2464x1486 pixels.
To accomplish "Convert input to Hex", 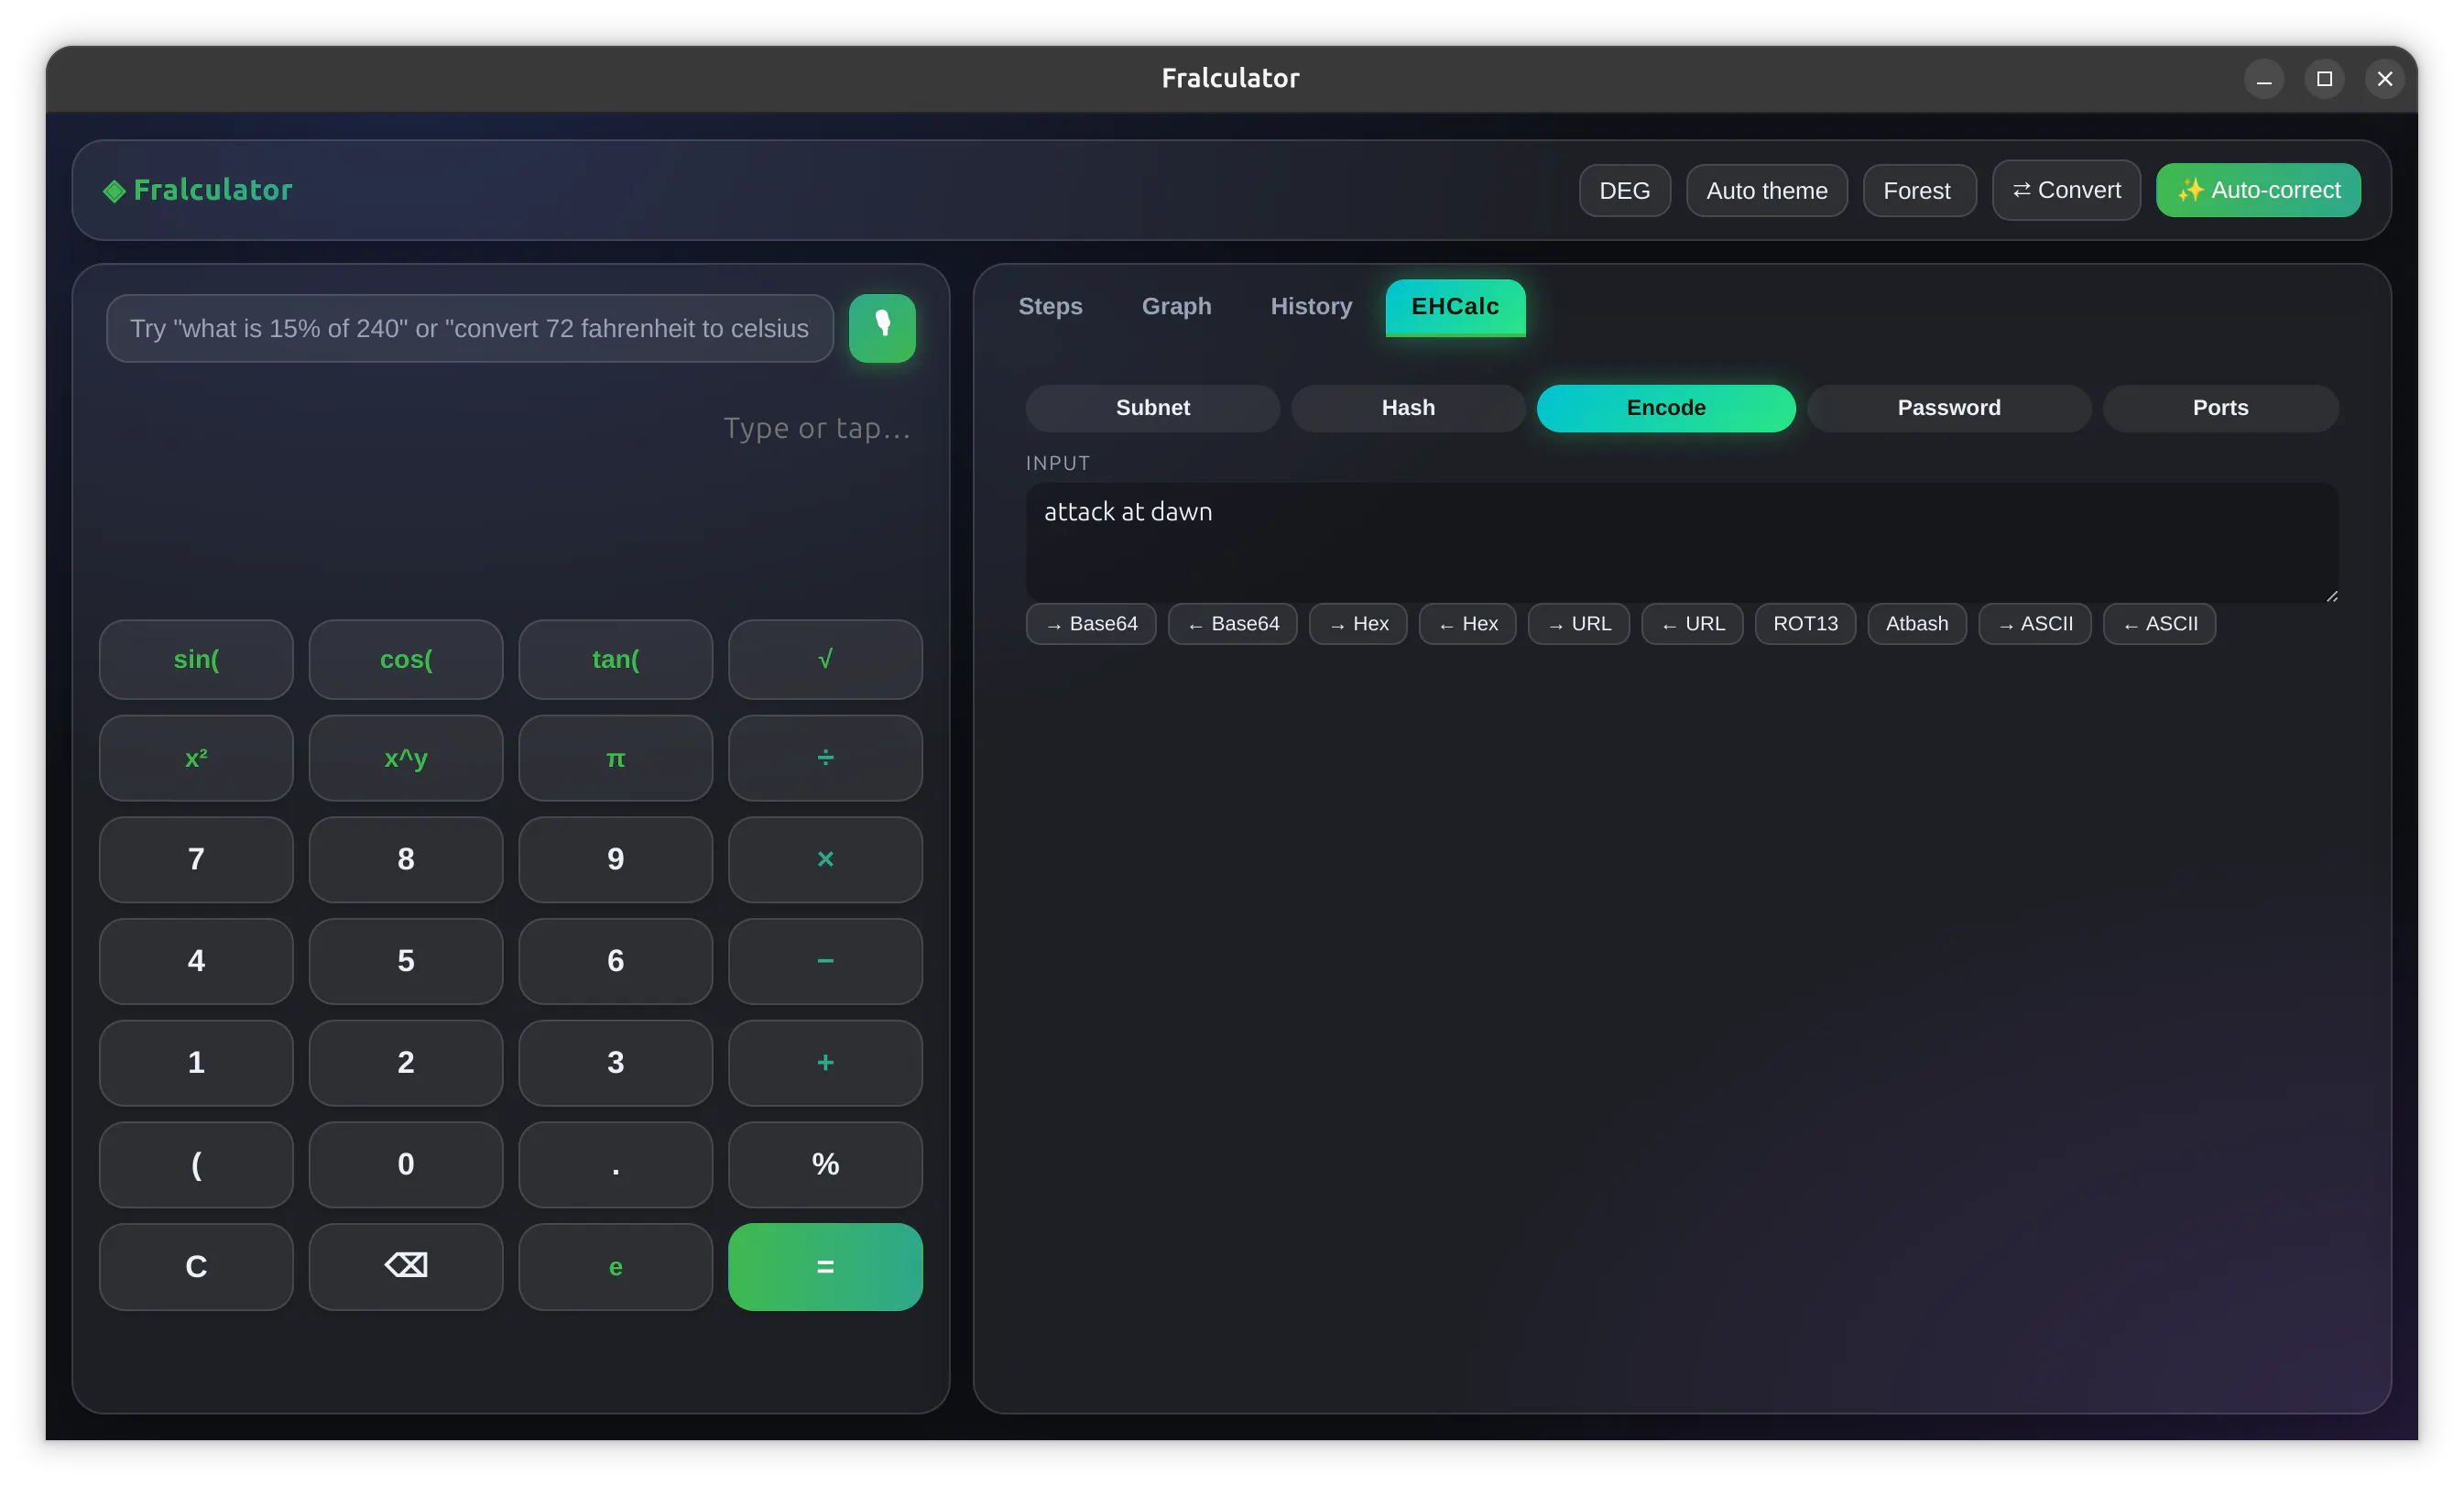I will [1358, 624].
